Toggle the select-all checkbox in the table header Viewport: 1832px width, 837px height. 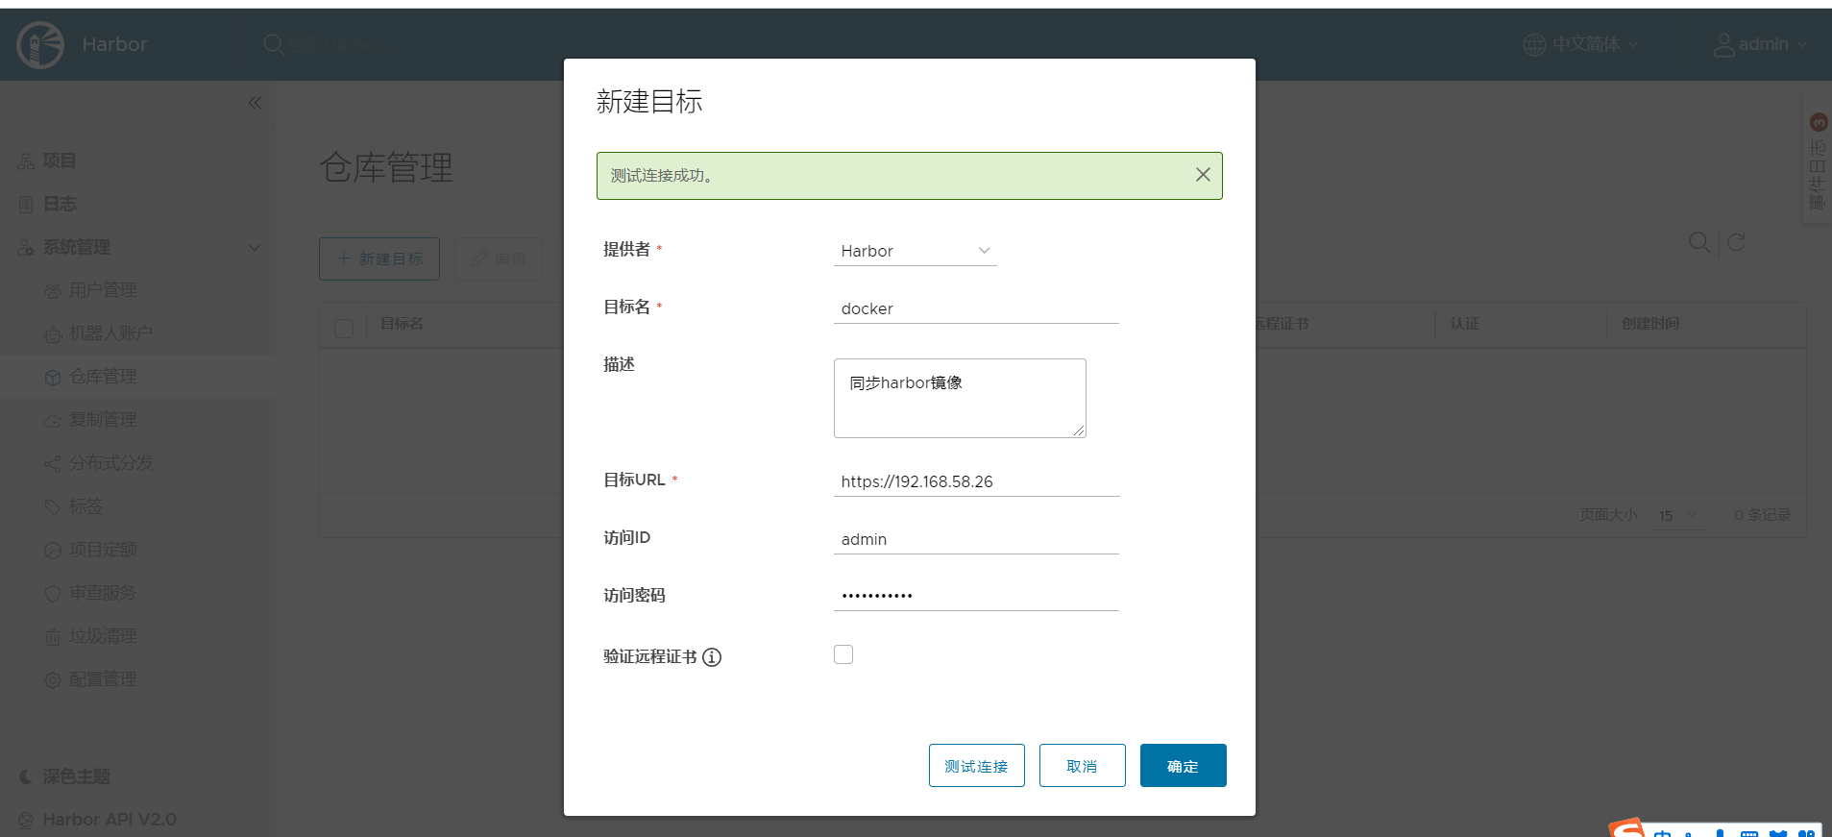pos(344,328)
